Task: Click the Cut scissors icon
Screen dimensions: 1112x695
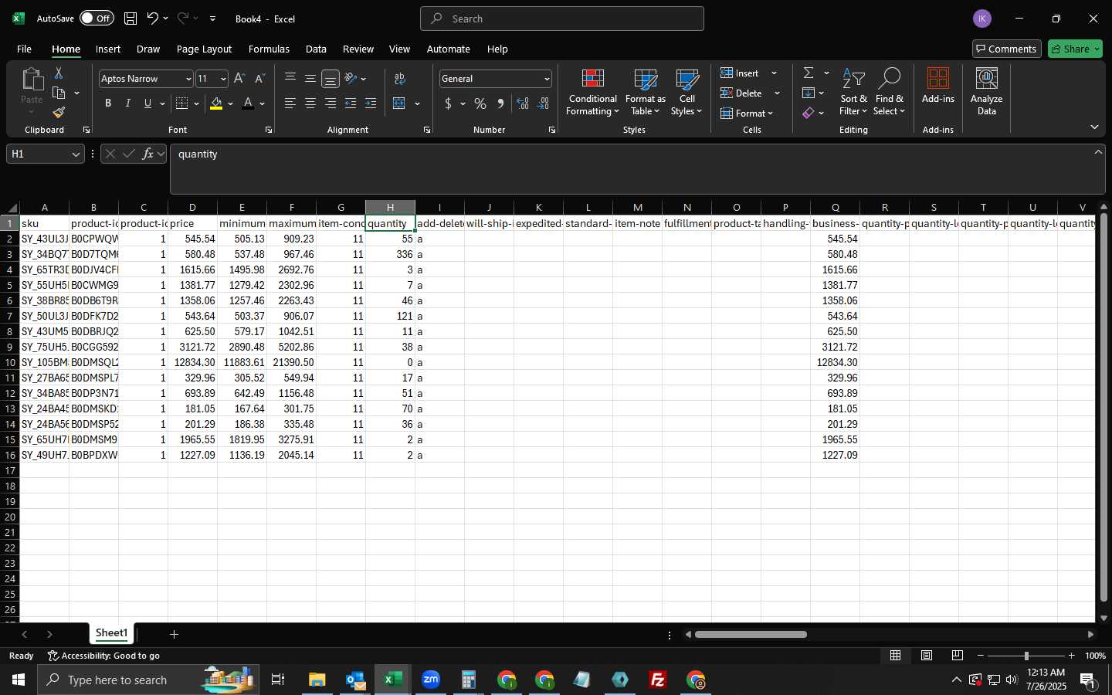Action: 59,73
